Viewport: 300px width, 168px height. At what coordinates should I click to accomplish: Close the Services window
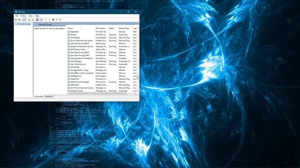click(136, 12)
